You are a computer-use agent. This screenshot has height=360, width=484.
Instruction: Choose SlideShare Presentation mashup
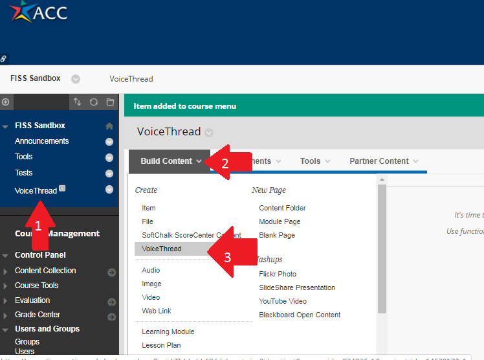(297, 287)
